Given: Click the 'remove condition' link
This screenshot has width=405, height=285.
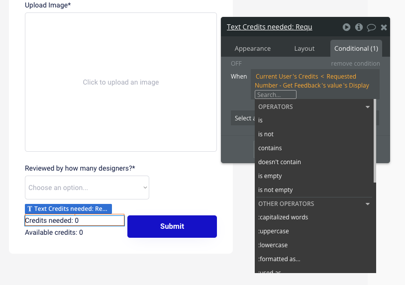Looking at the screenshot, I should pos(355,64).
